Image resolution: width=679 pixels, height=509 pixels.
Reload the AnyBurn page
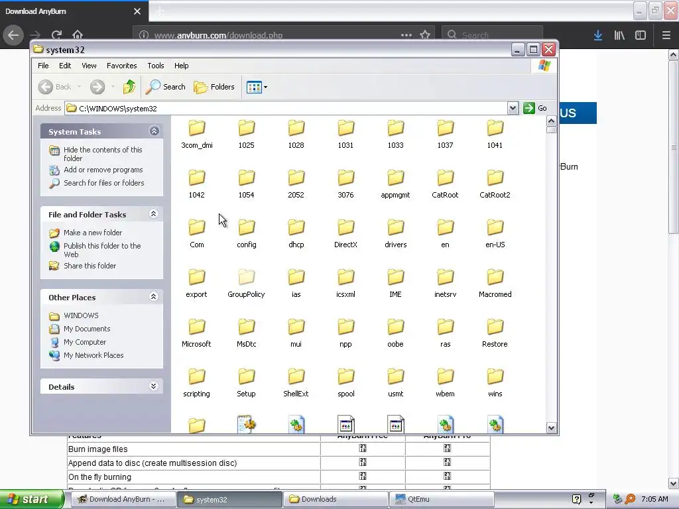(56, 34)
